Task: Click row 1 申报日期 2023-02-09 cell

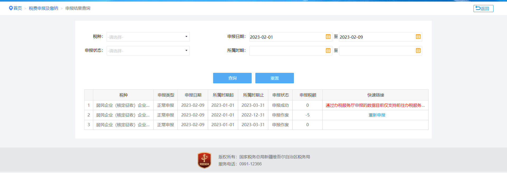Action: point(193,105)
